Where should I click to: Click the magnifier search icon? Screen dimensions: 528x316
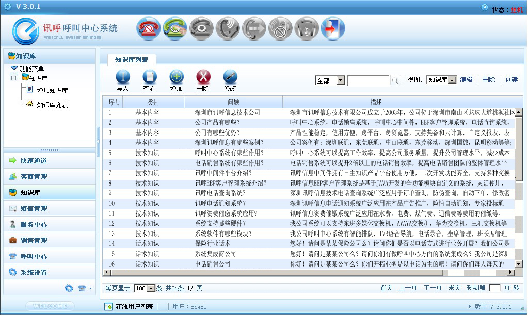[395, 81]
